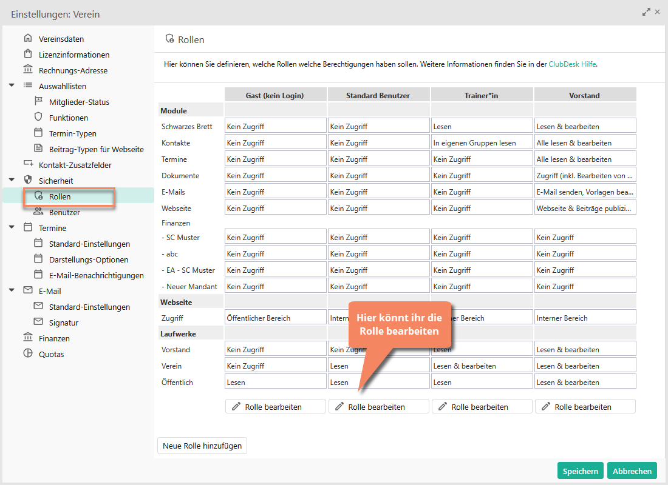Click the Signatur envelope icon

(x=38, y=322)
